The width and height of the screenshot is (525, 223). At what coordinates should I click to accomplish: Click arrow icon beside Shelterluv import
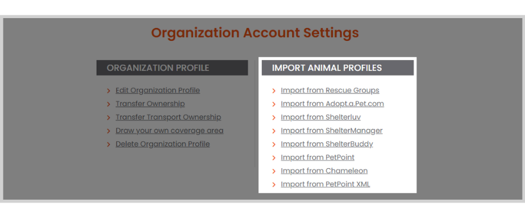click(274, 117)
